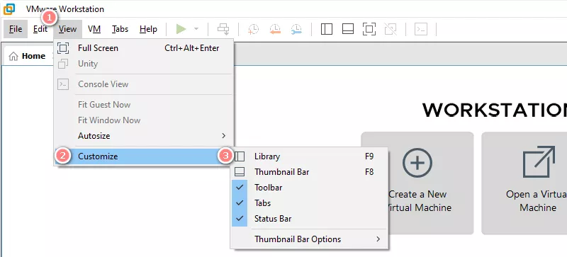Open the Help menu
The width and height of the screenshot is (567, 257).
[148, 29]
